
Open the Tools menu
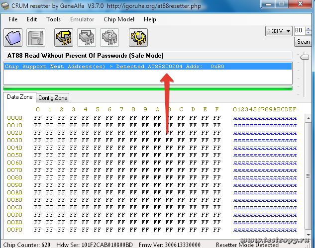tap(53, 19)
